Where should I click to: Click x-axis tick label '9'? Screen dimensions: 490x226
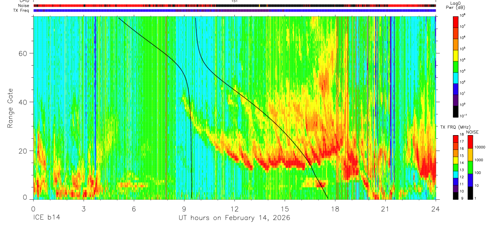[x=184, y=208]
